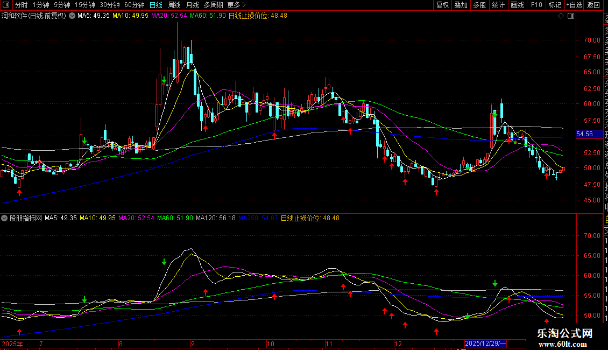608x350 pixels.
Task: Click the red up arrow below leftmost candlesticks
Action: pyautogui.click(x=19, y=192)
